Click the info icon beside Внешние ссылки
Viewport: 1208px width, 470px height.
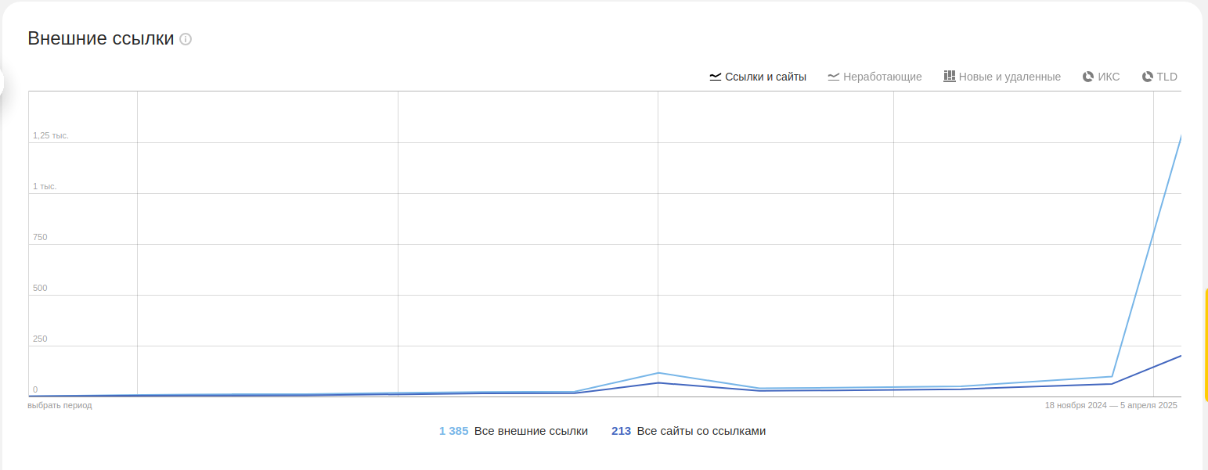pyautogui.click(x=186, y=39)
